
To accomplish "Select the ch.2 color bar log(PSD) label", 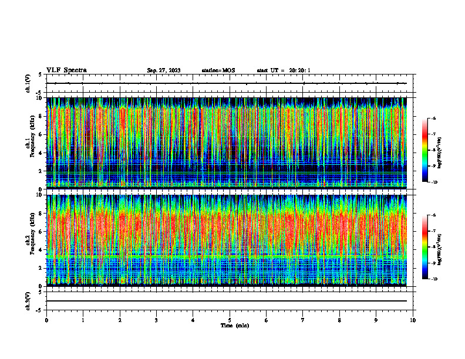I will coord(440,249).
